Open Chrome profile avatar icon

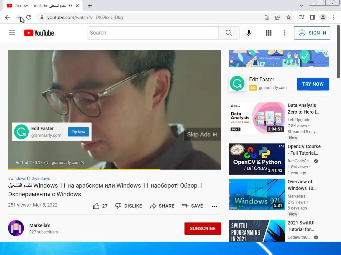pyautogui.click(x=323, y=17)
